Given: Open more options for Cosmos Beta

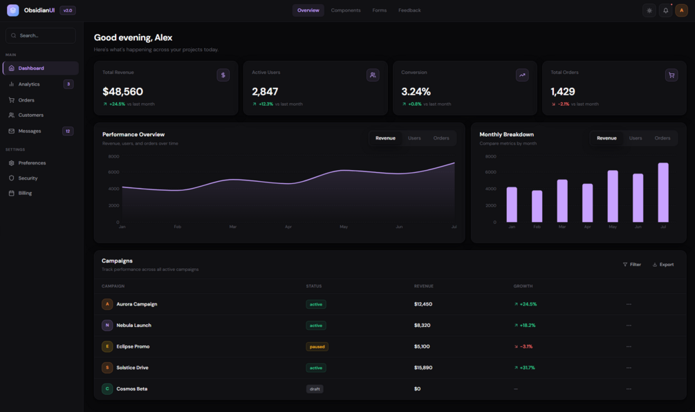Looking at the screenshot, I should [x=629, y=389].
